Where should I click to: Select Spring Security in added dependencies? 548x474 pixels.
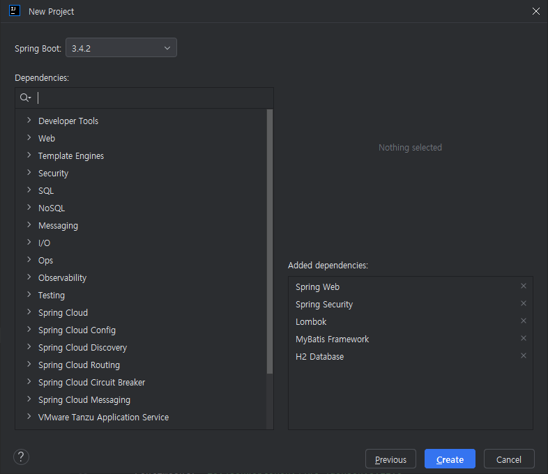pos(410,304)
